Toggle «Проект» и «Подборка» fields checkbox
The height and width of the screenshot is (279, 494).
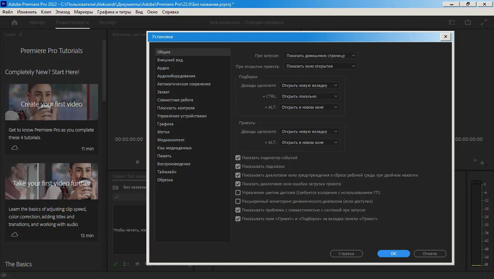coord(238,219)
